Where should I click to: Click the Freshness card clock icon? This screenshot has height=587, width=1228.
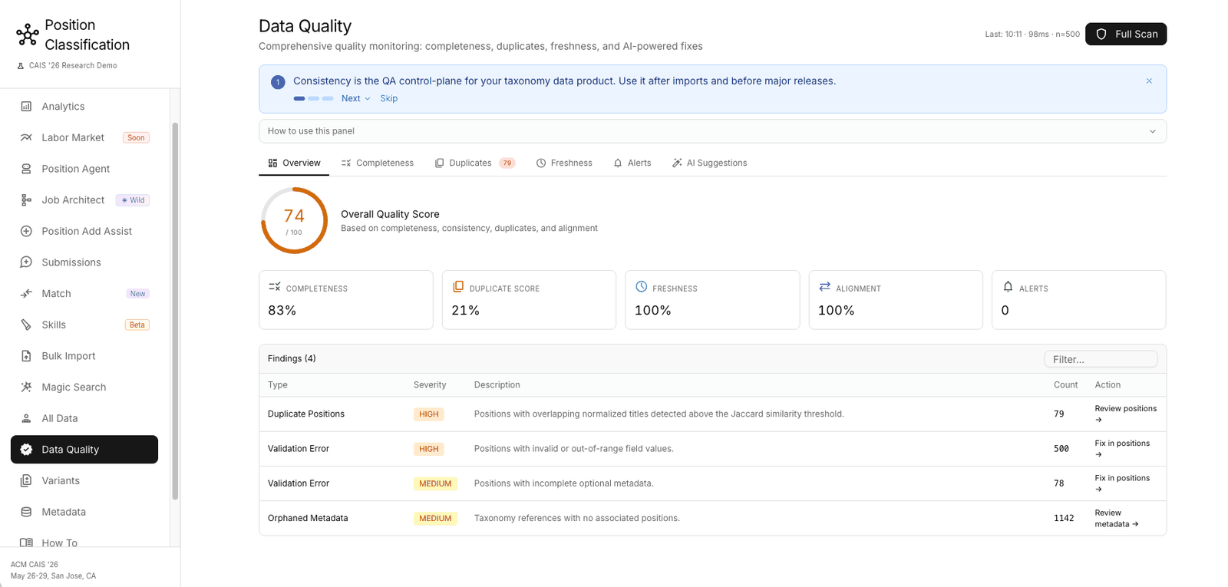(x=642, y=287)
